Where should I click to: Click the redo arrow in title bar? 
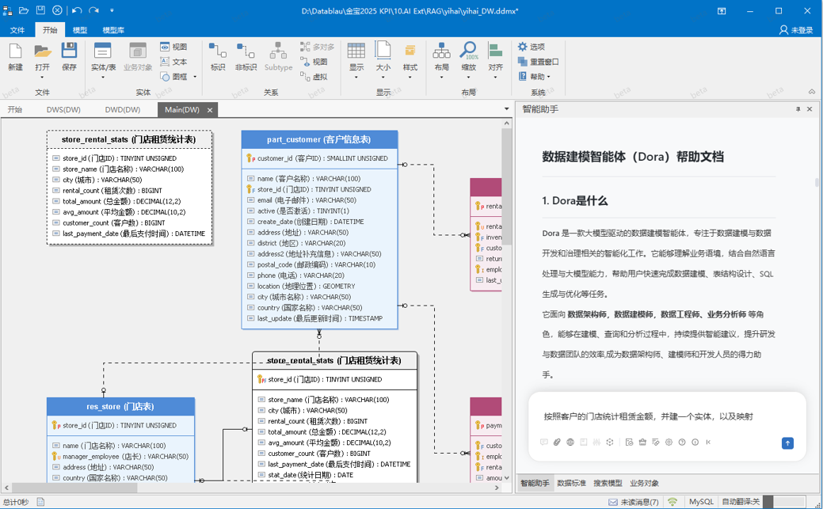[93, 10]
